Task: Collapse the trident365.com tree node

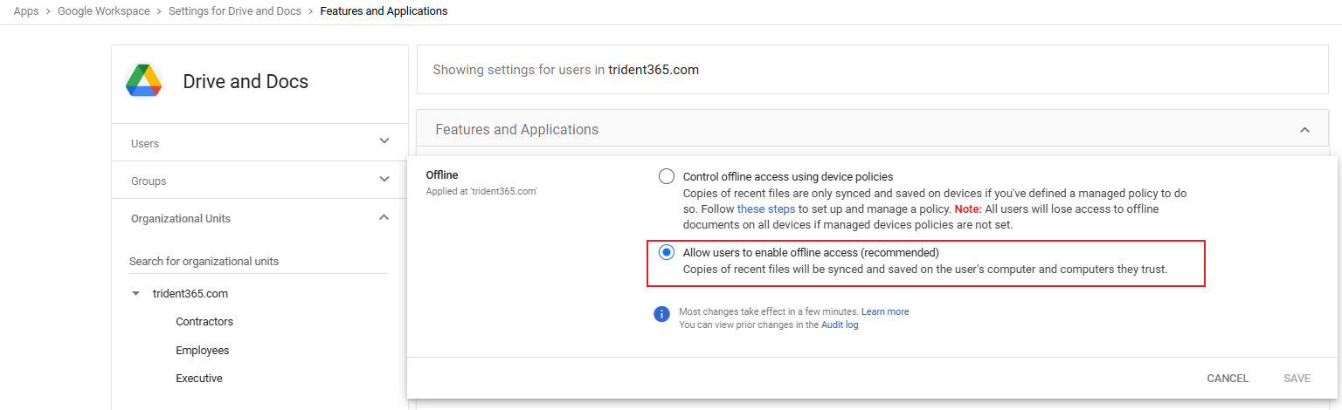Action: click(x=135, y=294)
